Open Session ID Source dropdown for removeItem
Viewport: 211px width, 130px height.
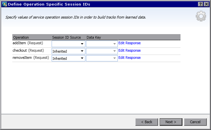click(x=68, y=58)
